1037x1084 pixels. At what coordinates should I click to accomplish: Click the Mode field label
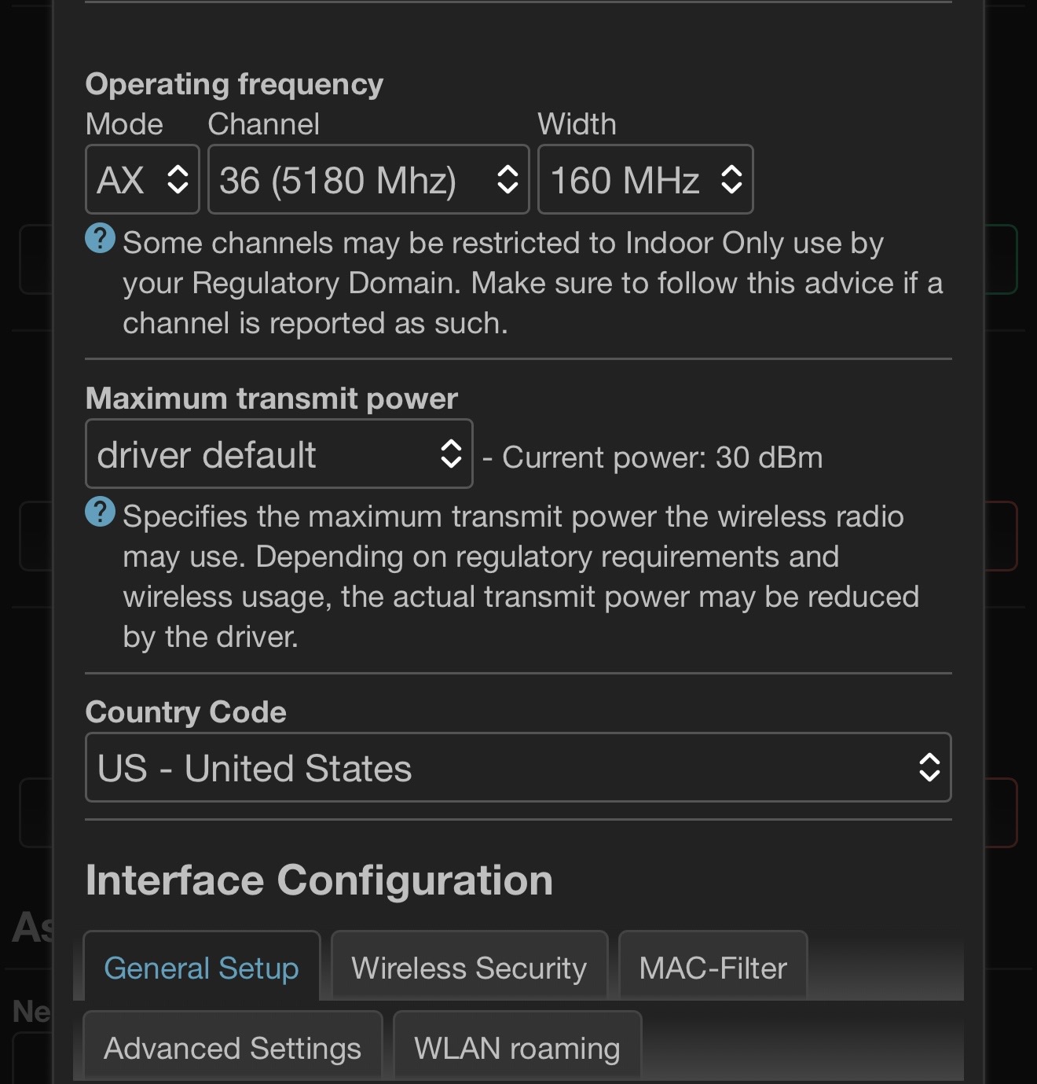point(124,124)
